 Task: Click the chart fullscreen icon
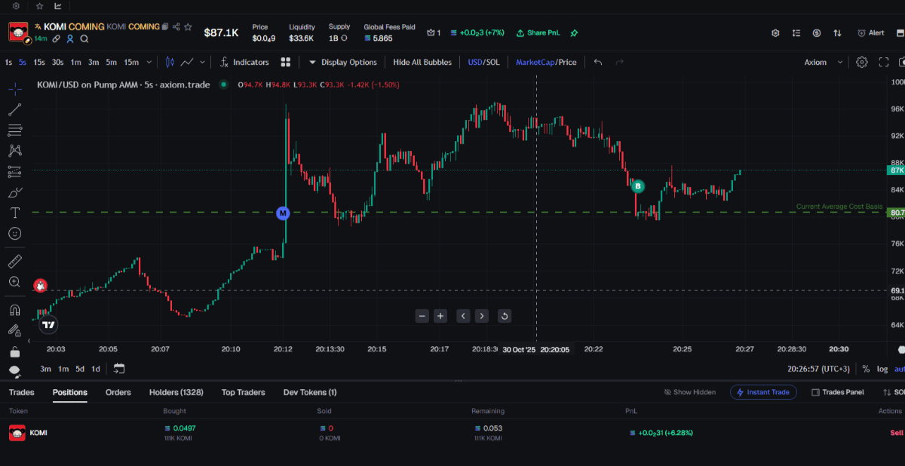point(883,62)
